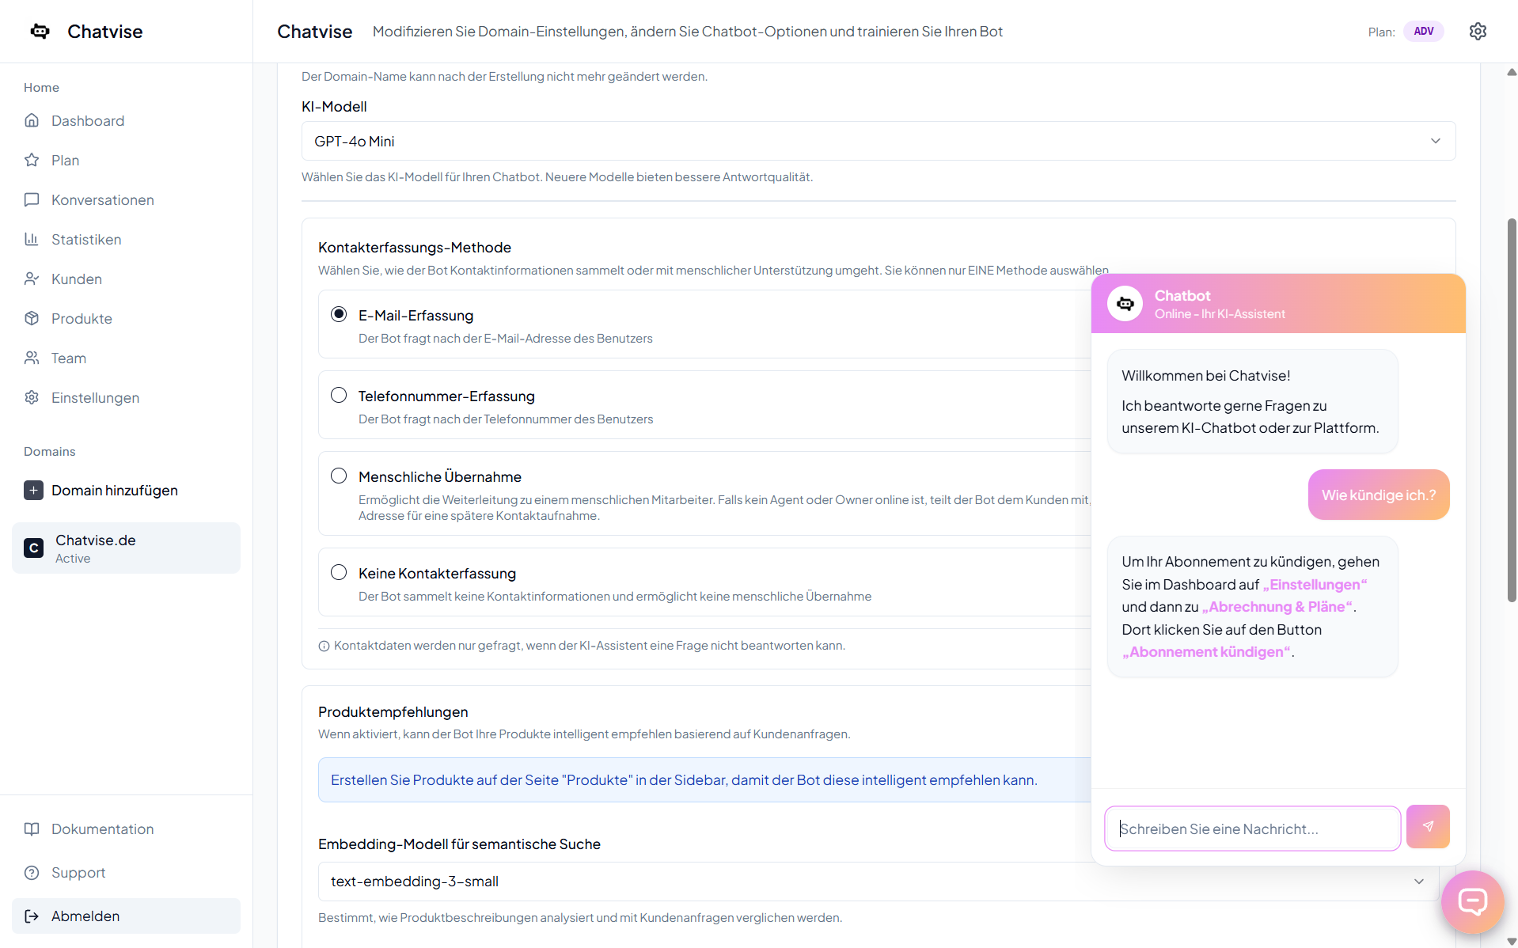The width and height of the screenshot is (1518, 948).
Task: Close the chat widget via floating bubble icon
Action: 1472,901
